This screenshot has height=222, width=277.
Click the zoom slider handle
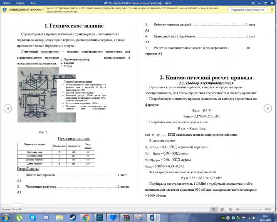coord(238,209)
